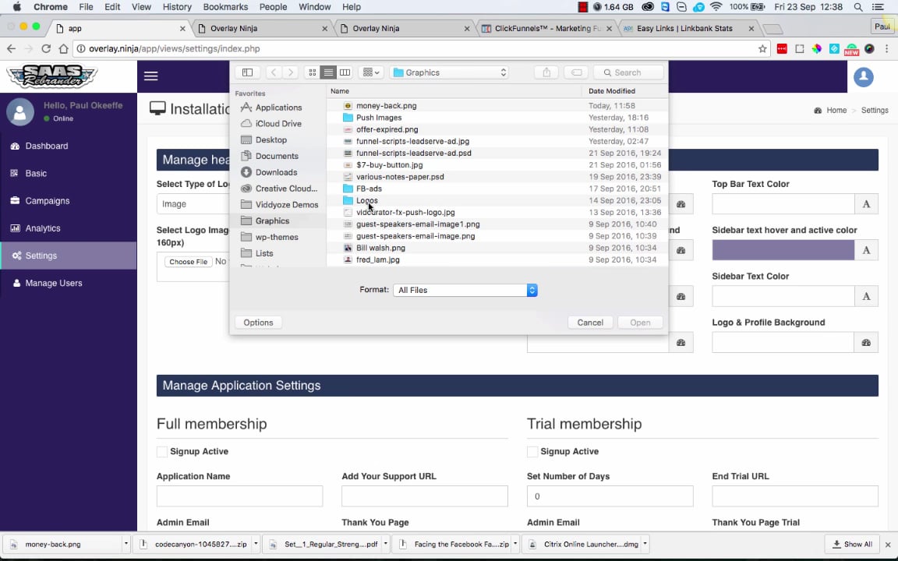The width and height of the screenshot is (898, 561).
Task: Switch file dialog to list view
Action: (x=328, y=72)
